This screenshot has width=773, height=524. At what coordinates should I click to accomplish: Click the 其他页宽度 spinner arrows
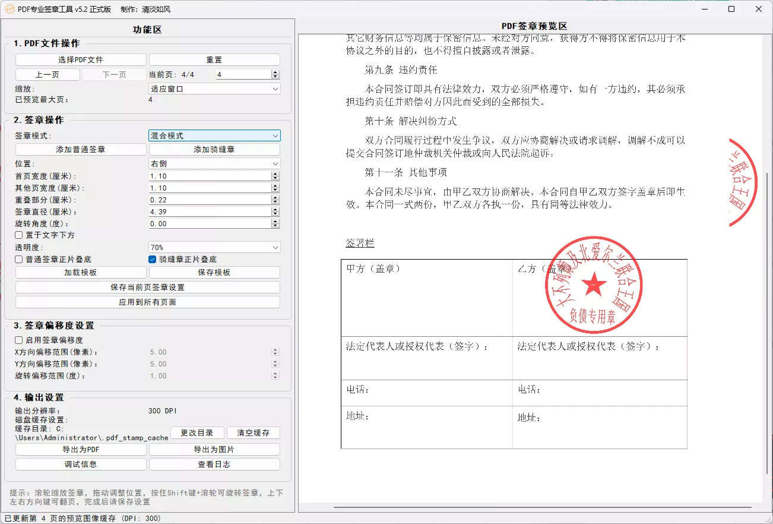pyautogui.click(x=275, y=188)
